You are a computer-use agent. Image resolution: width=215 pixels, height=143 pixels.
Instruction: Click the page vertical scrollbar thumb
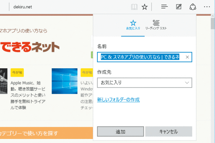(x=213, y=23)
